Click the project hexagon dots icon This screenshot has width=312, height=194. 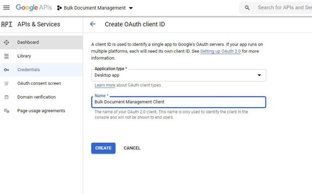pos(59,8)
